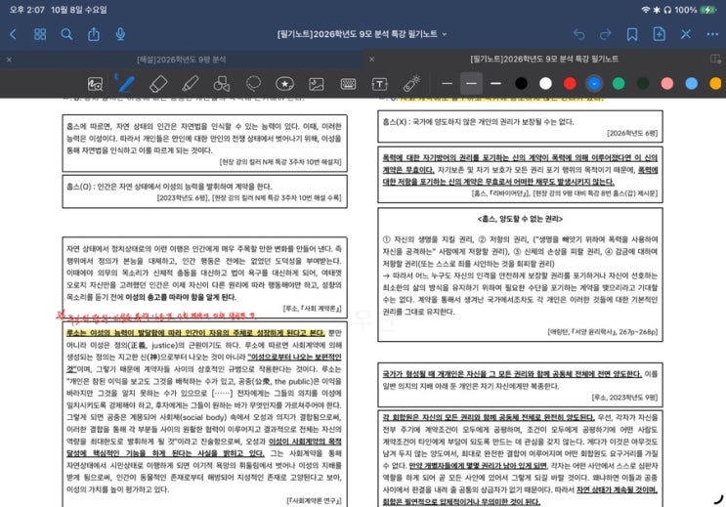726x507 pixels.
Task: Tap the heading <홉스, 양도할 수 없는 권리>
Action: [x=520, y=219]
